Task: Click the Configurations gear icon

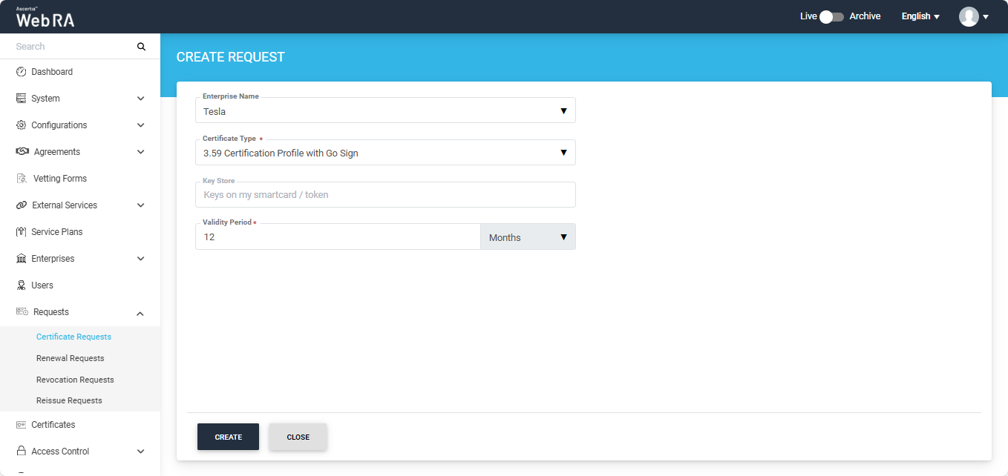Action: (x=21, y=125)
